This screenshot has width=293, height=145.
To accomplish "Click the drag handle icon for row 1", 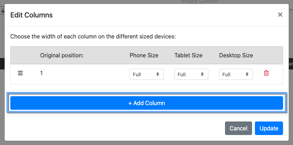I will pyautogui.click(x=20, y=73).
